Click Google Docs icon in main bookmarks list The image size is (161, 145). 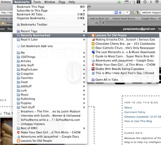[19, 137]
